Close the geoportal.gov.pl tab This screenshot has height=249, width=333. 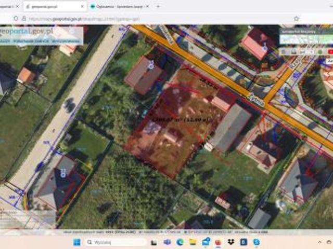click(83, 7)
